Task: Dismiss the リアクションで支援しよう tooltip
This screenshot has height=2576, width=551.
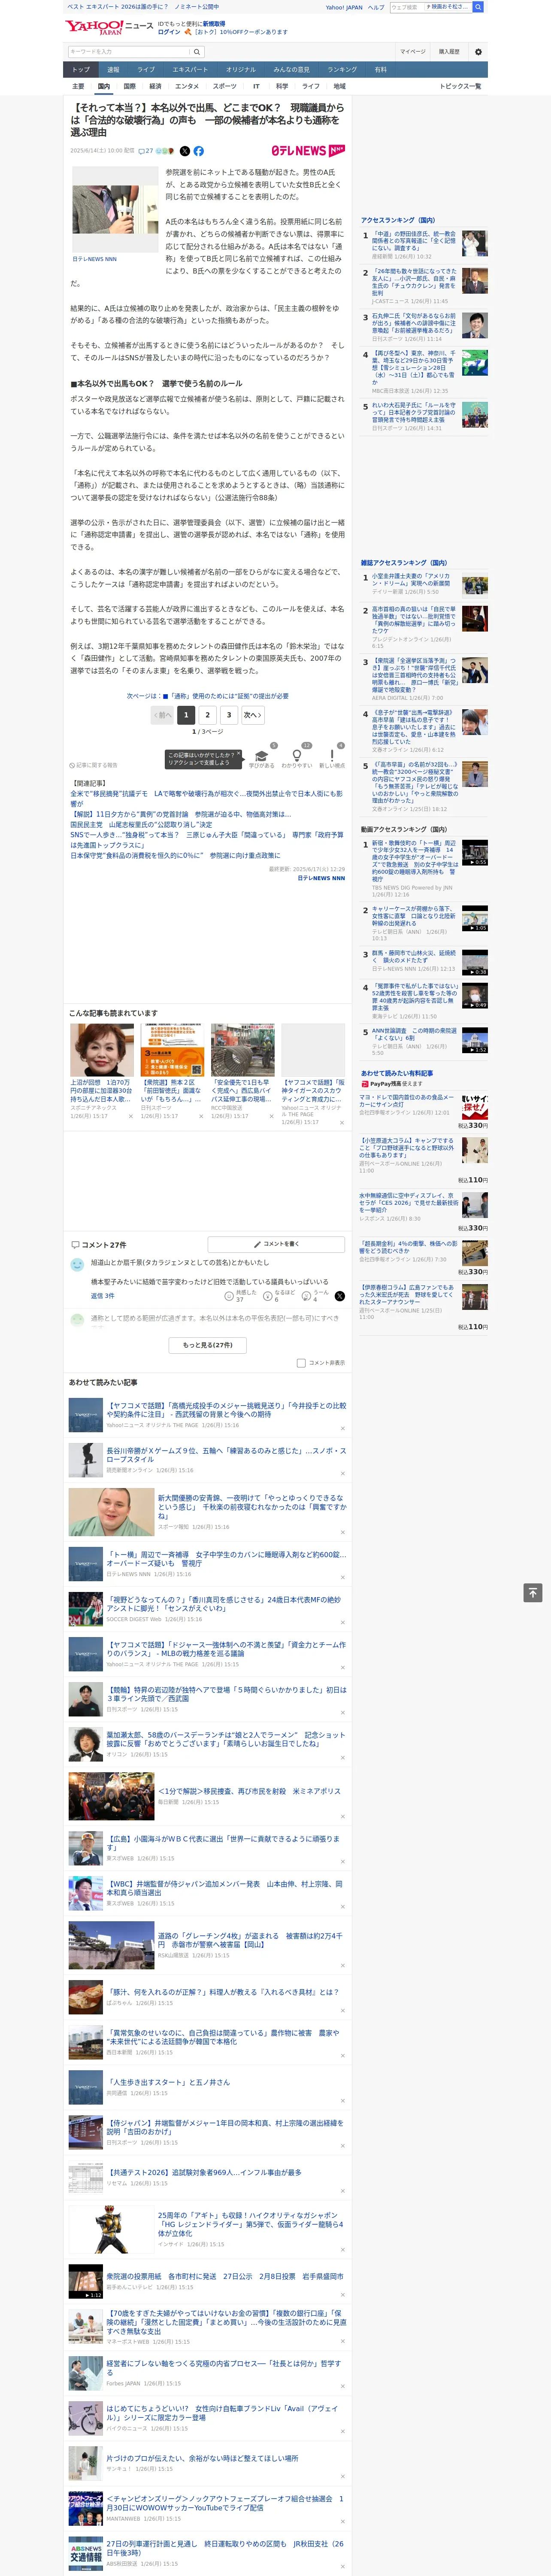Action: tap(238, 754)
